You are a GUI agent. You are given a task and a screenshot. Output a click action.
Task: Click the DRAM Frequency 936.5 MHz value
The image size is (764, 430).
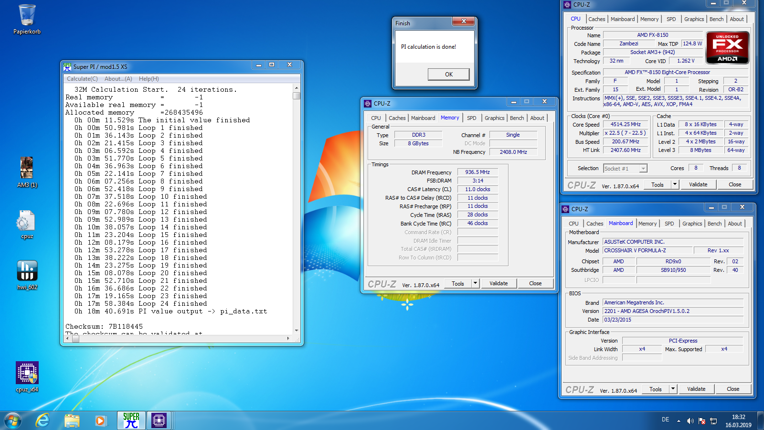tap(477, 172)
